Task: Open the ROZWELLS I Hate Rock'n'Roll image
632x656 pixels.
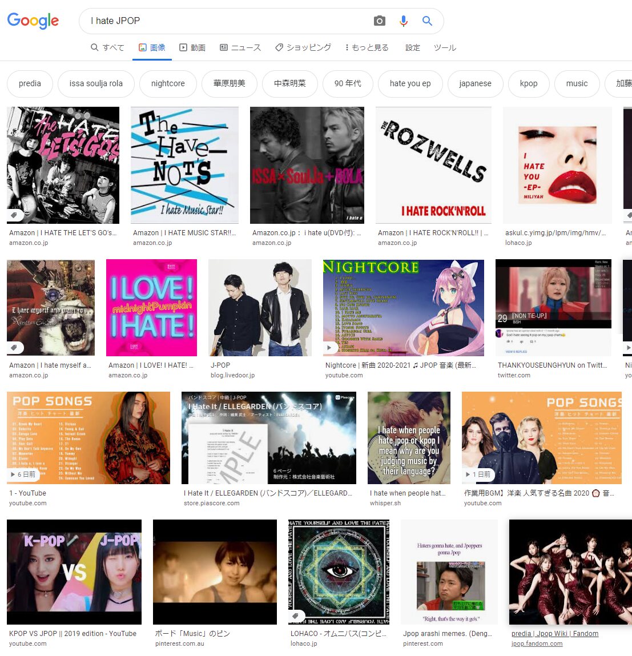Action: click(433, 165)
